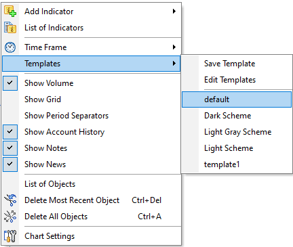
Task: Click the Delete All Objects icon
Action: [10, 217]
